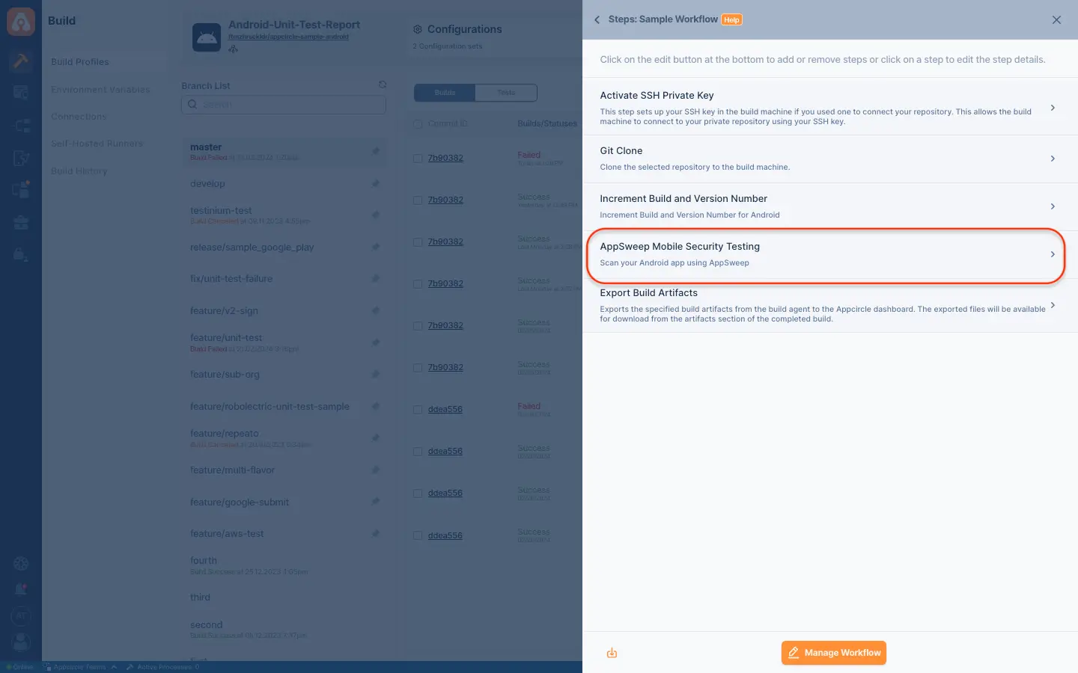Viewport: 1078px width, 673px height.
Task: Open the help lifebuoy icon in sidebar
Action: (21, 564)
